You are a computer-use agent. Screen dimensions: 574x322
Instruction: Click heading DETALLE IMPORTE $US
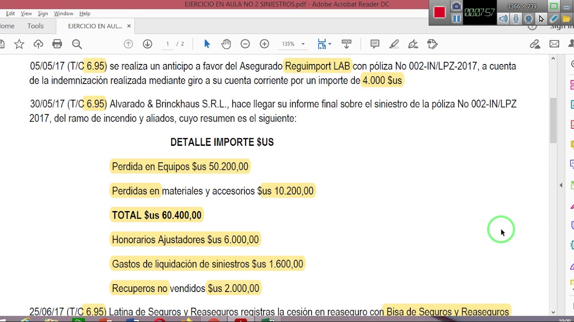(222, 142)
